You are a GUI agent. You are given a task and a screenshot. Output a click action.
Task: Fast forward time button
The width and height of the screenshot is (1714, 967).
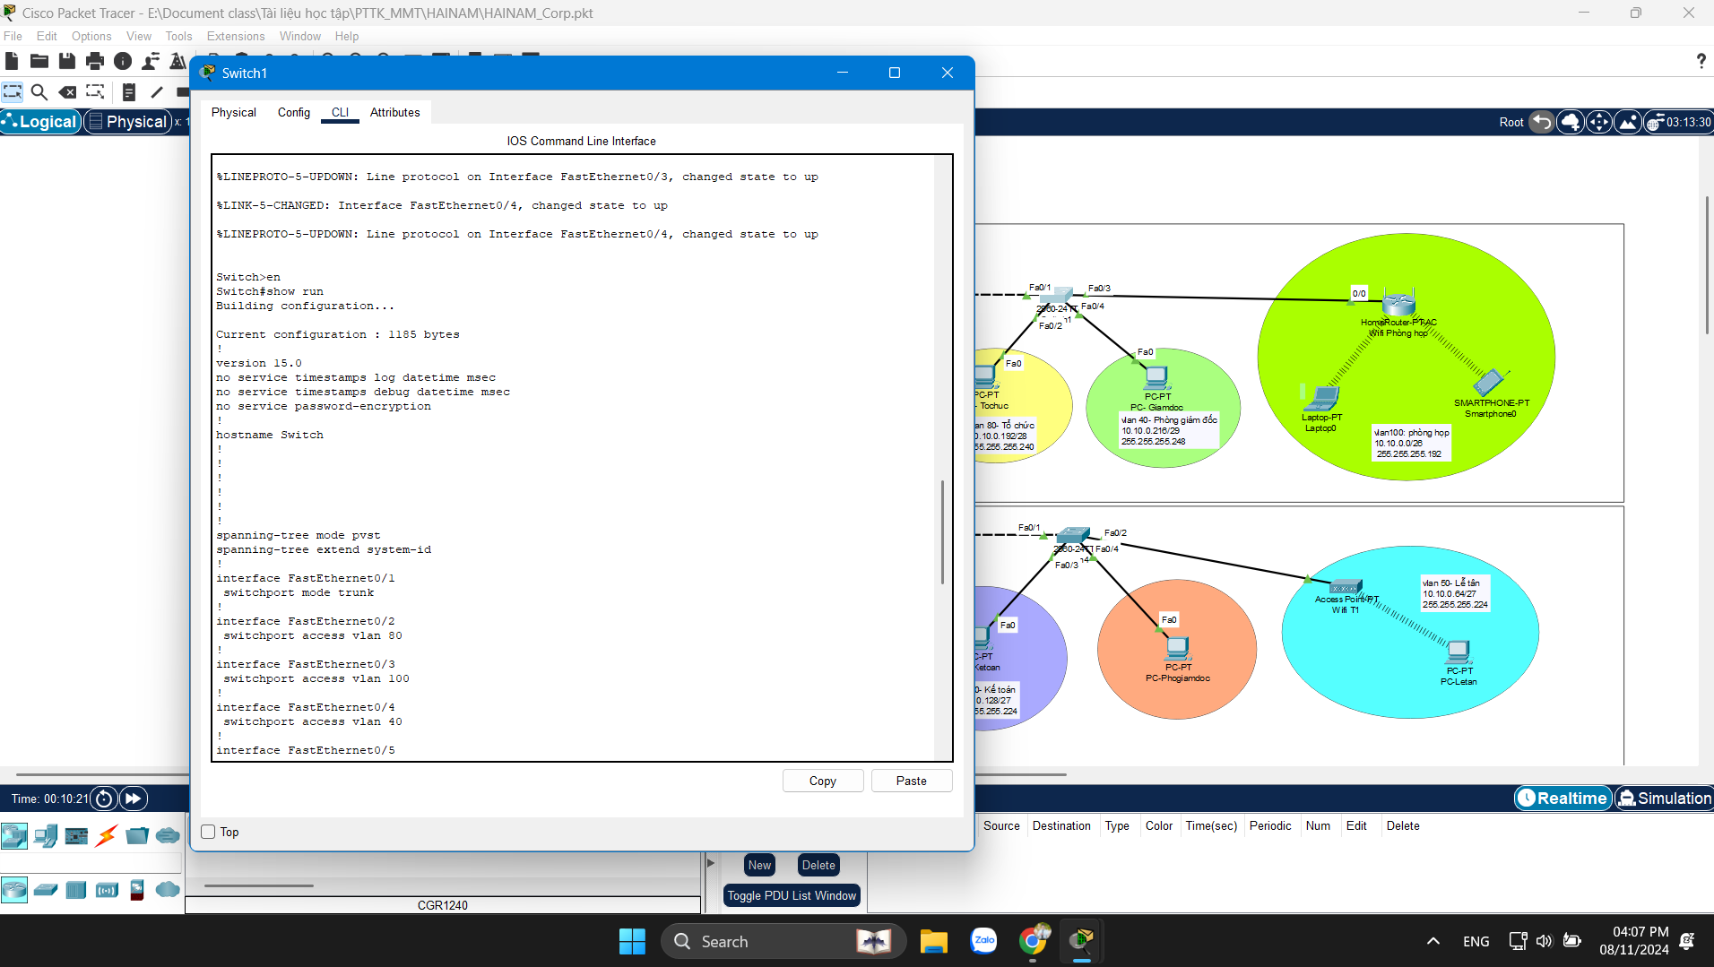[134, 799]
